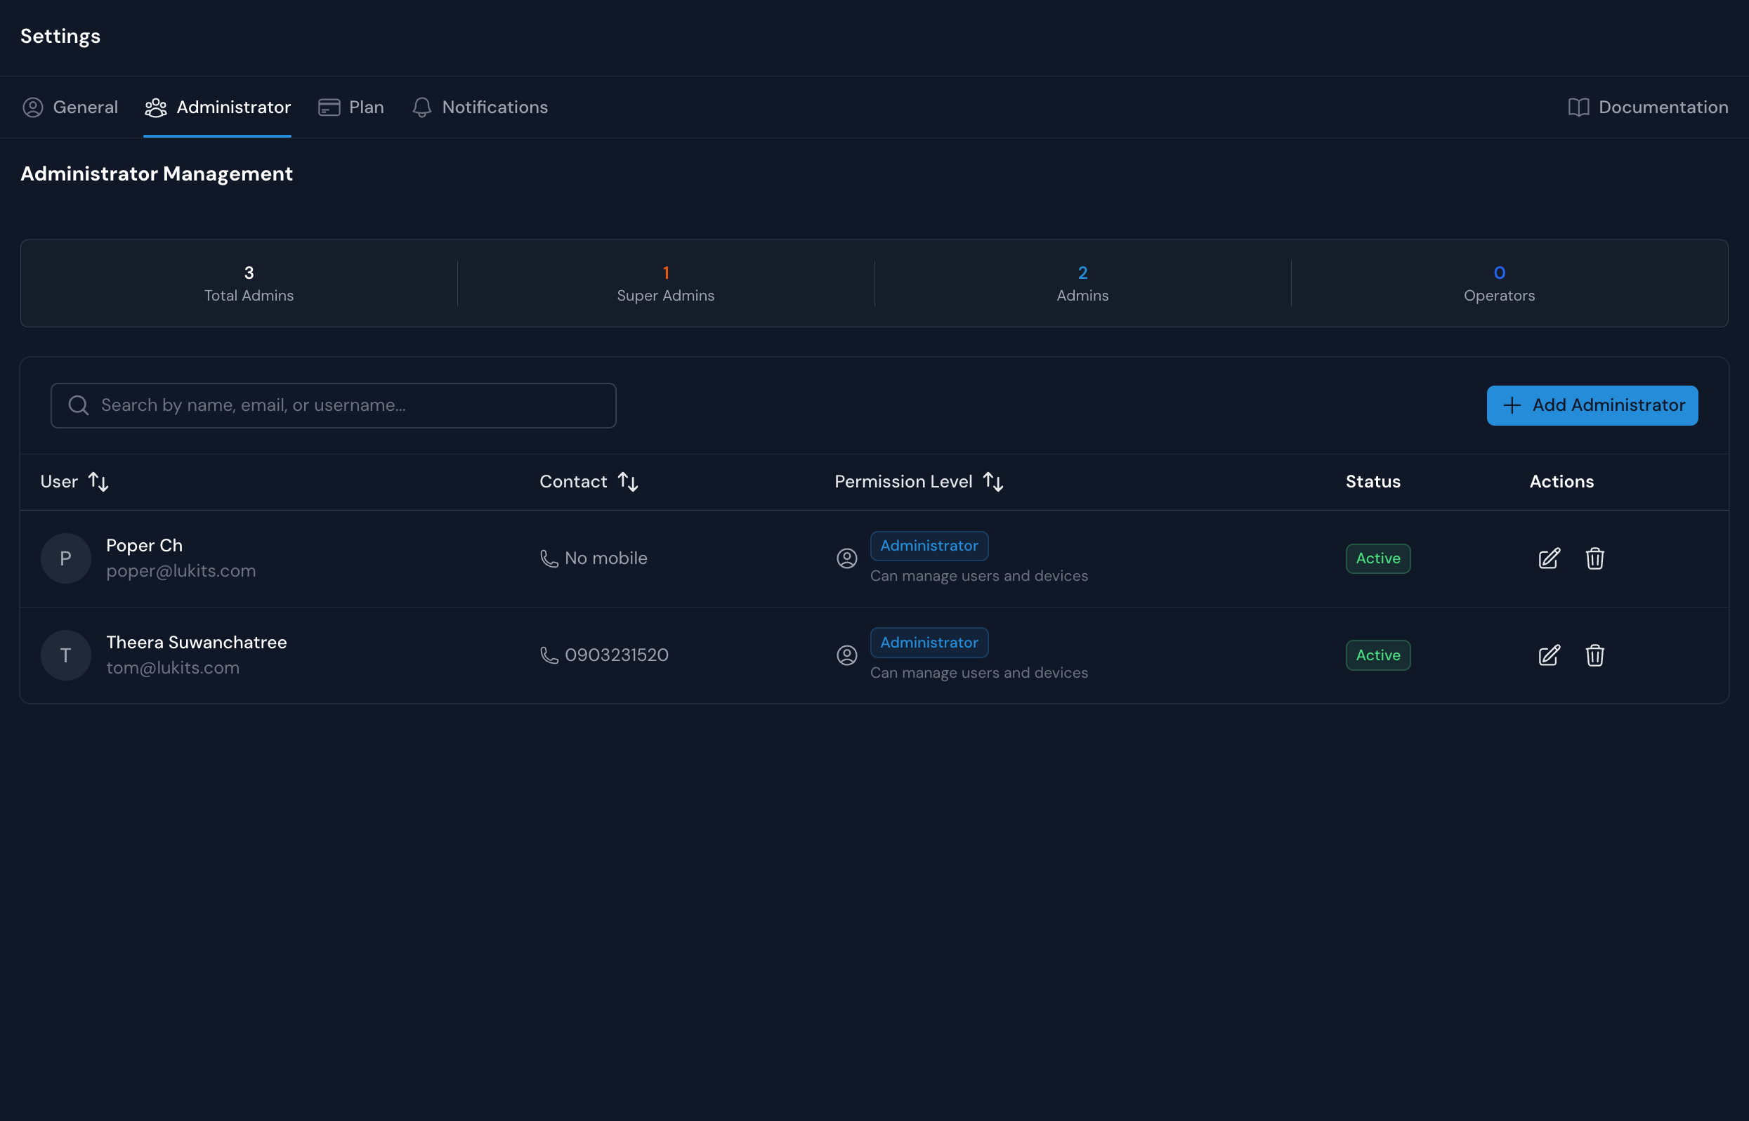
Task: Select the Administrator badge for Theera Suwanchatree
Action: pyautogui.click(x=929, y=642)
